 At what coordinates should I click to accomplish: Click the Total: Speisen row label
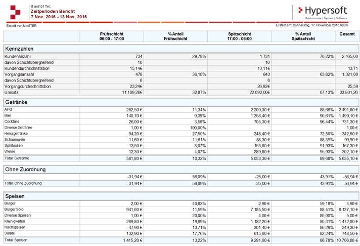(16, 240)
